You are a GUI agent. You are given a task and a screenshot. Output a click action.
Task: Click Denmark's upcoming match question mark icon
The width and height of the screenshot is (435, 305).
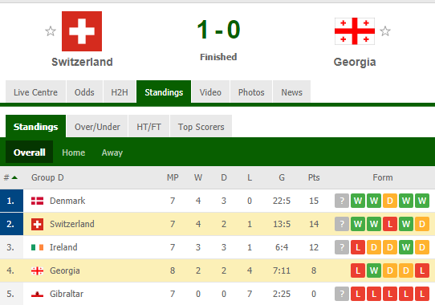342,201
